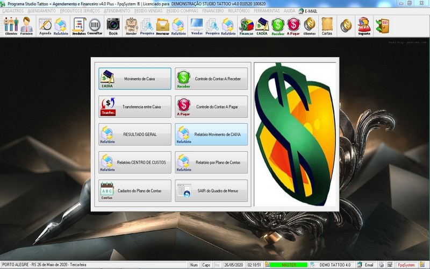Open the RELATÓRIOS menu

coord(240,11)
